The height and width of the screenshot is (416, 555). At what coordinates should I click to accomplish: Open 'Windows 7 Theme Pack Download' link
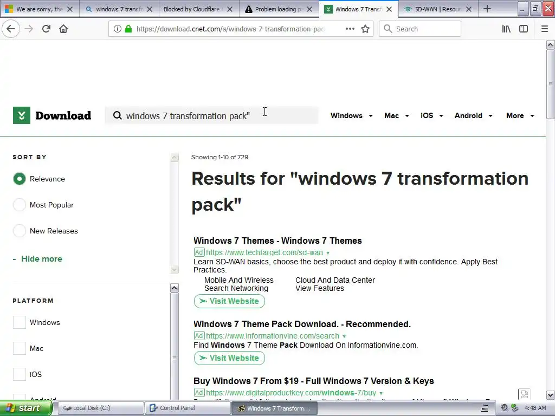(302, 324)
